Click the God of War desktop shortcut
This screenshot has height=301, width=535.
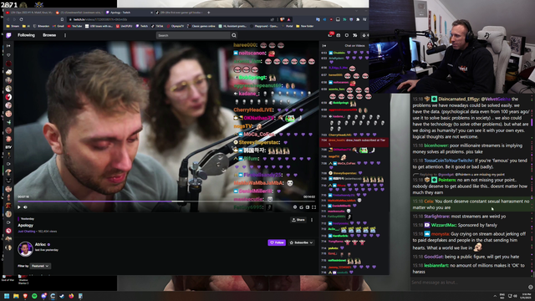pos(8,278)
